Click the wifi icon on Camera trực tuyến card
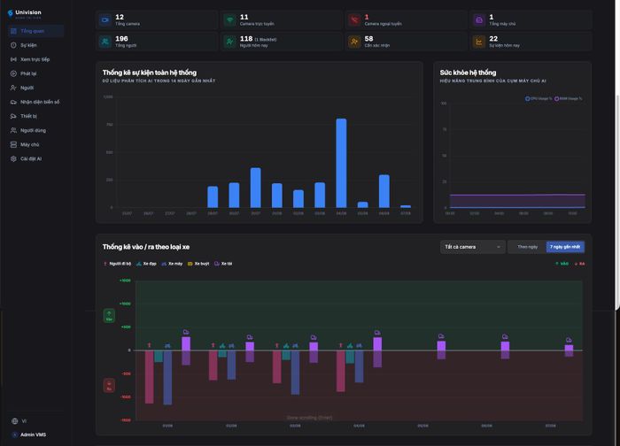The width and height of the screenshot is (620, 446). pos(229,19)
